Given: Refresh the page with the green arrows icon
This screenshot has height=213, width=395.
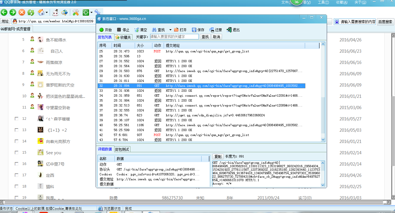Looking at the screenshot, I should point(31,12).
